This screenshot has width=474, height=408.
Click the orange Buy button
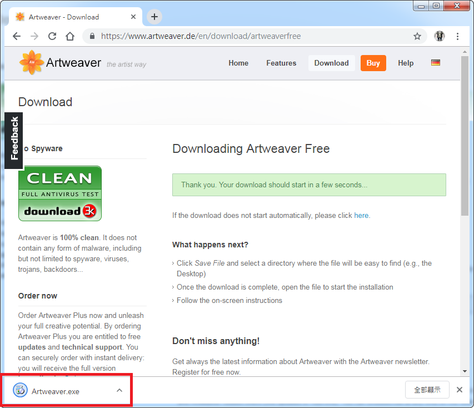(x=373, y=63)
